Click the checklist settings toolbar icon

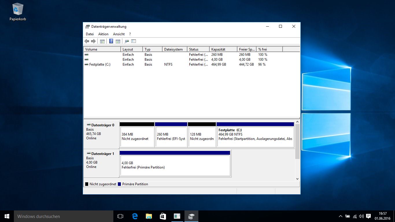(133, 41)
